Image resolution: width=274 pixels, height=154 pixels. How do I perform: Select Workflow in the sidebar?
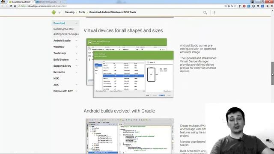point(59,47)
